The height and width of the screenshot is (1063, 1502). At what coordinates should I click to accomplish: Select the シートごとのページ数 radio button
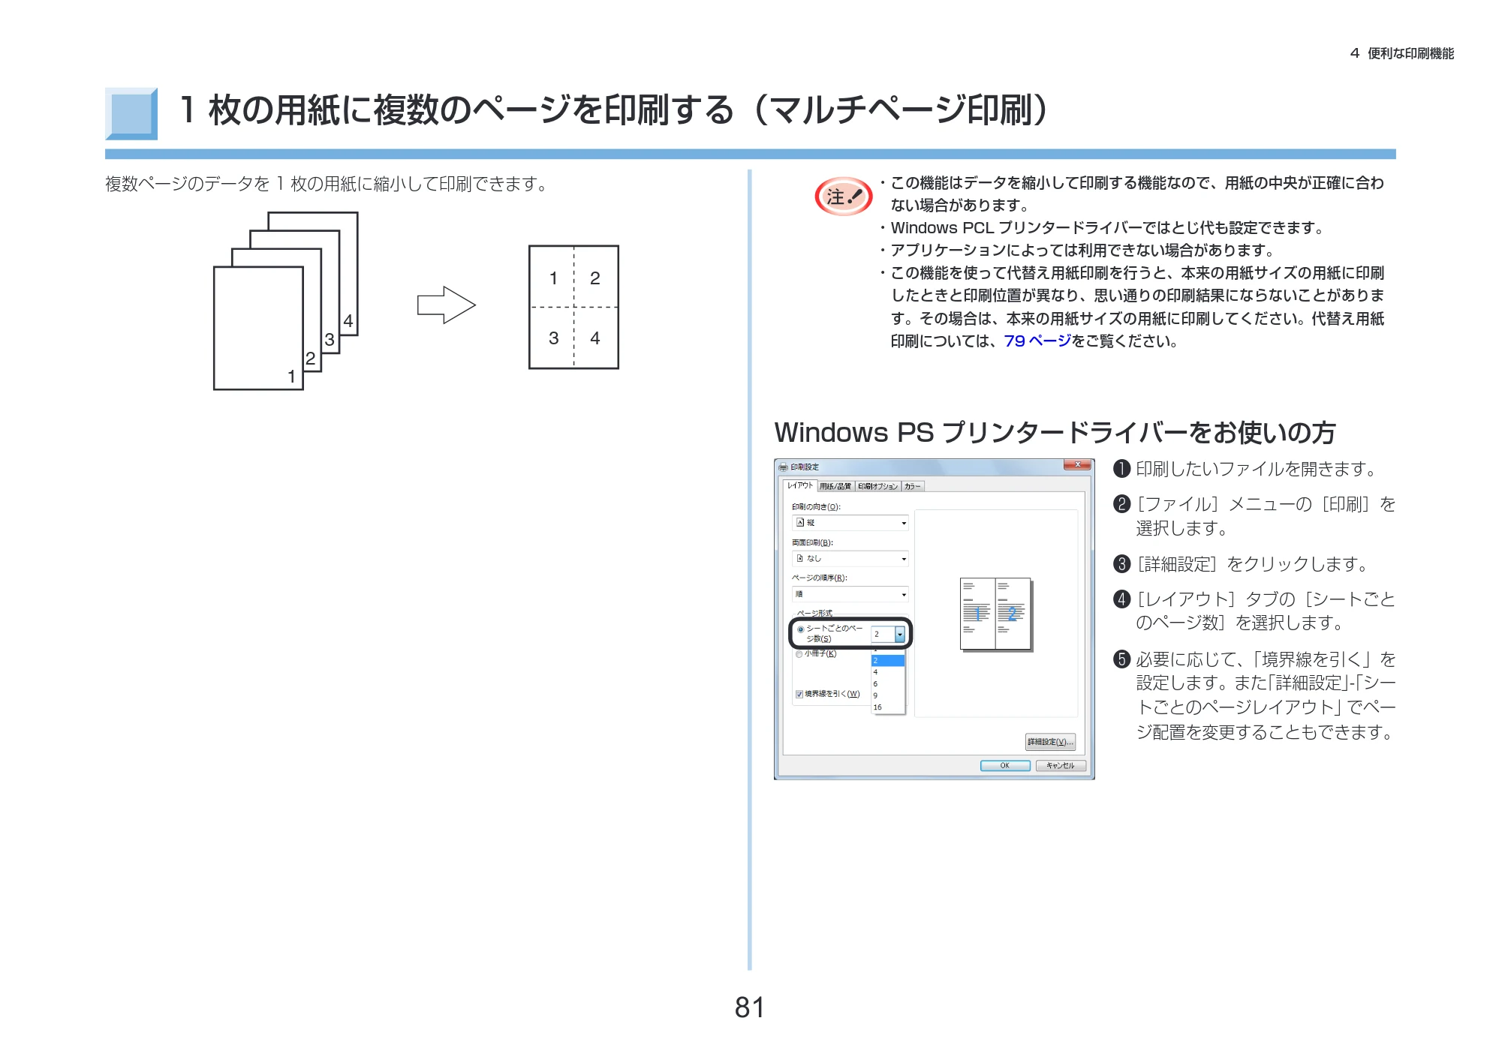[801, 629]
